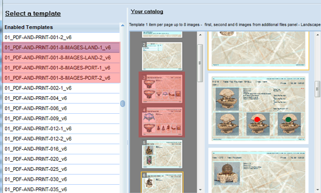The width and height of the screenshot is (321, 193).
Task: Click the page view scroll up arrow
Action: pyautogui.click(x=317, y=35)
